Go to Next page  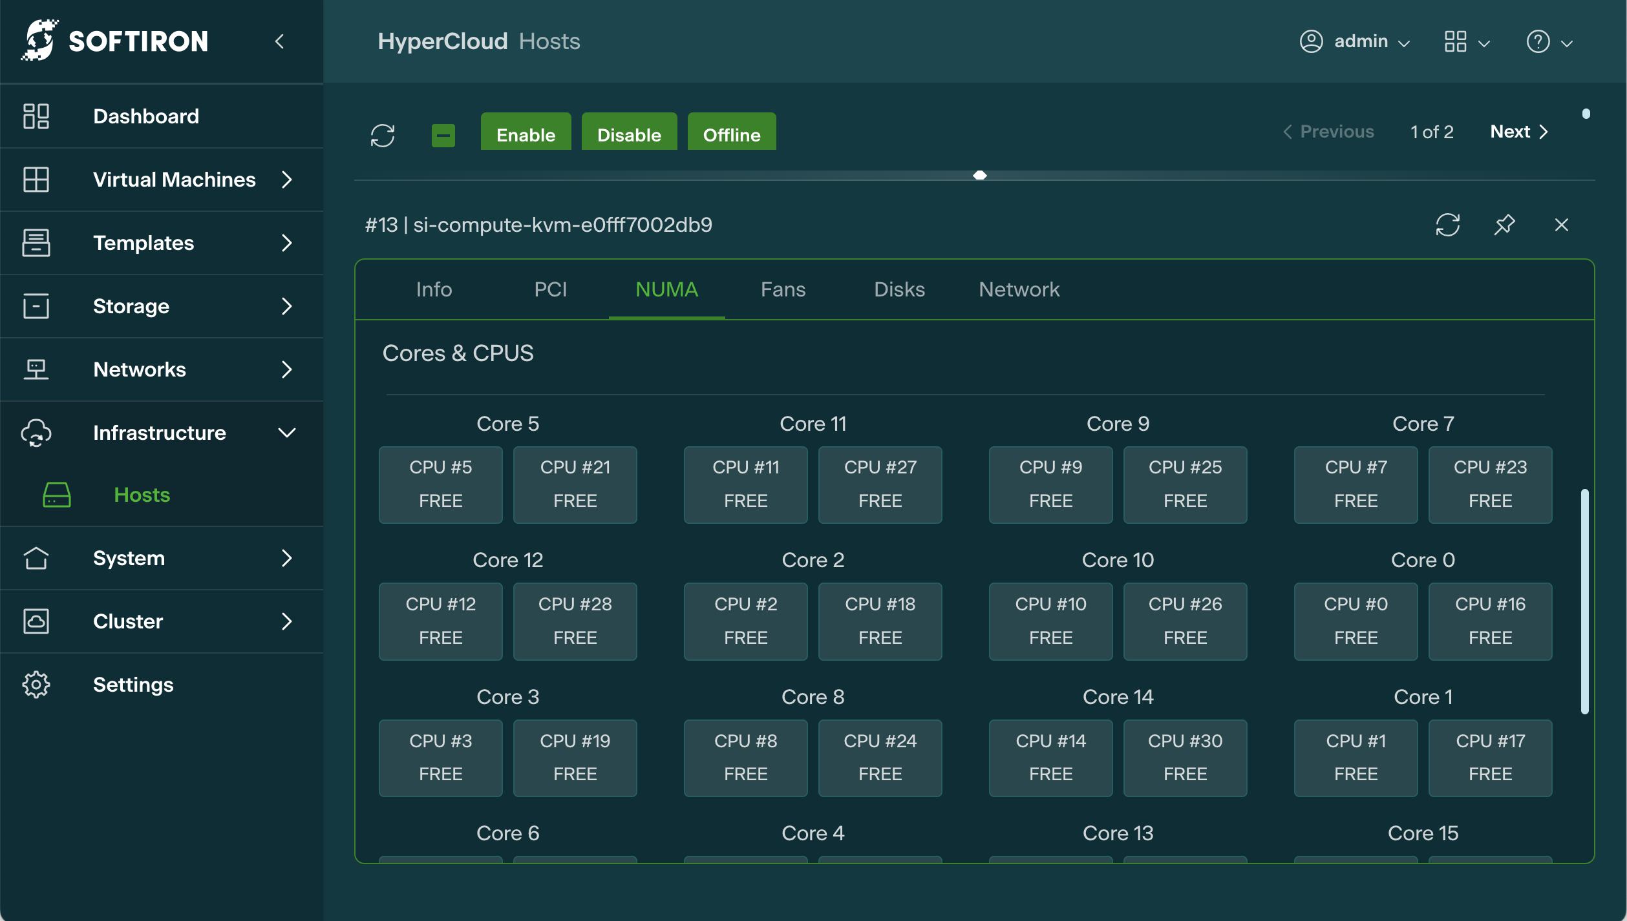click(1518, 132)
